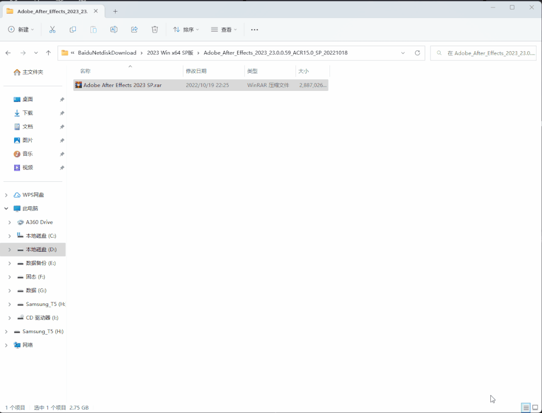Click the Share icon in toolbar

(x=134, y=30)
